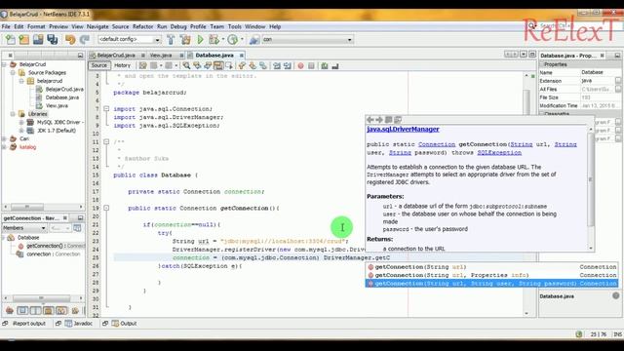
Task: Click the New File toolbar icon
Action: [x=11, y=39]
